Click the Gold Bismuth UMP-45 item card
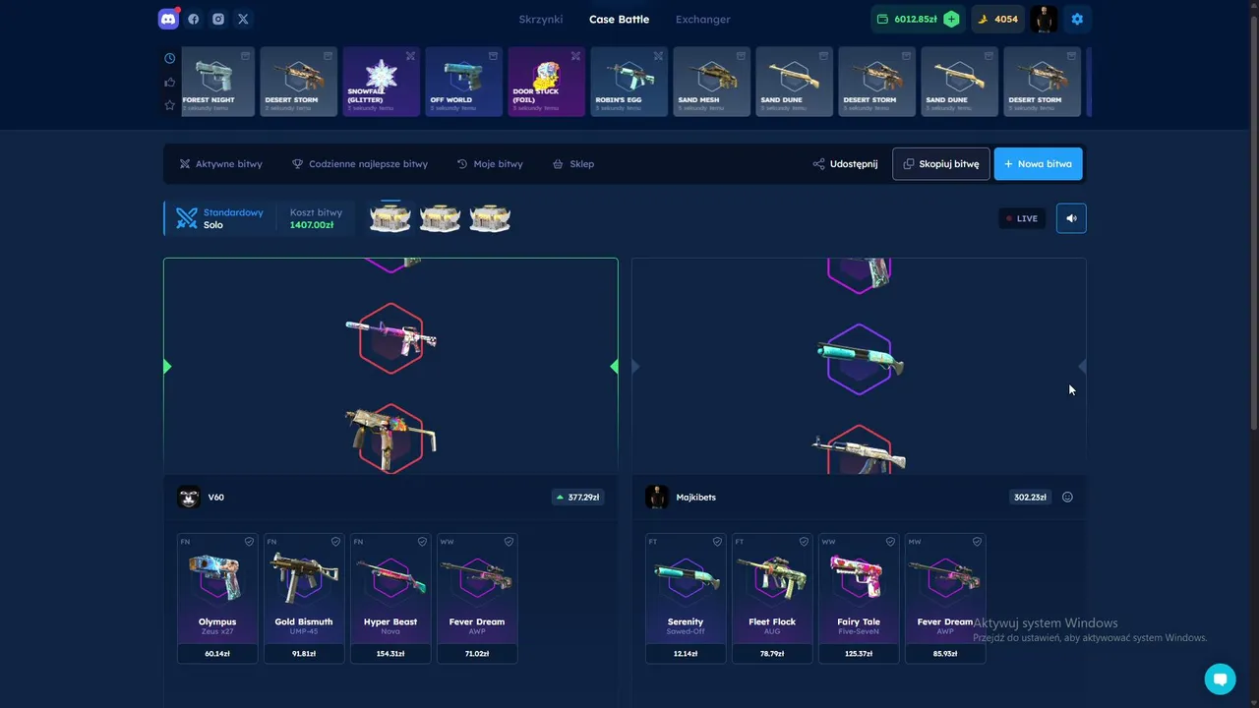 pos(304,598)
